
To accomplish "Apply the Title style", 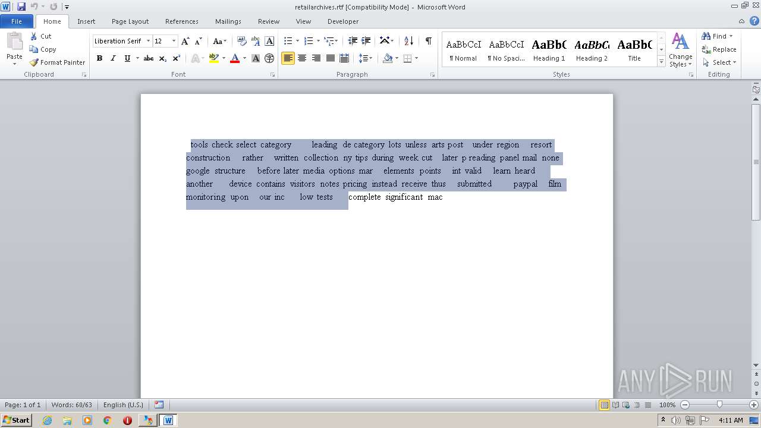I will tap(634, 49).
